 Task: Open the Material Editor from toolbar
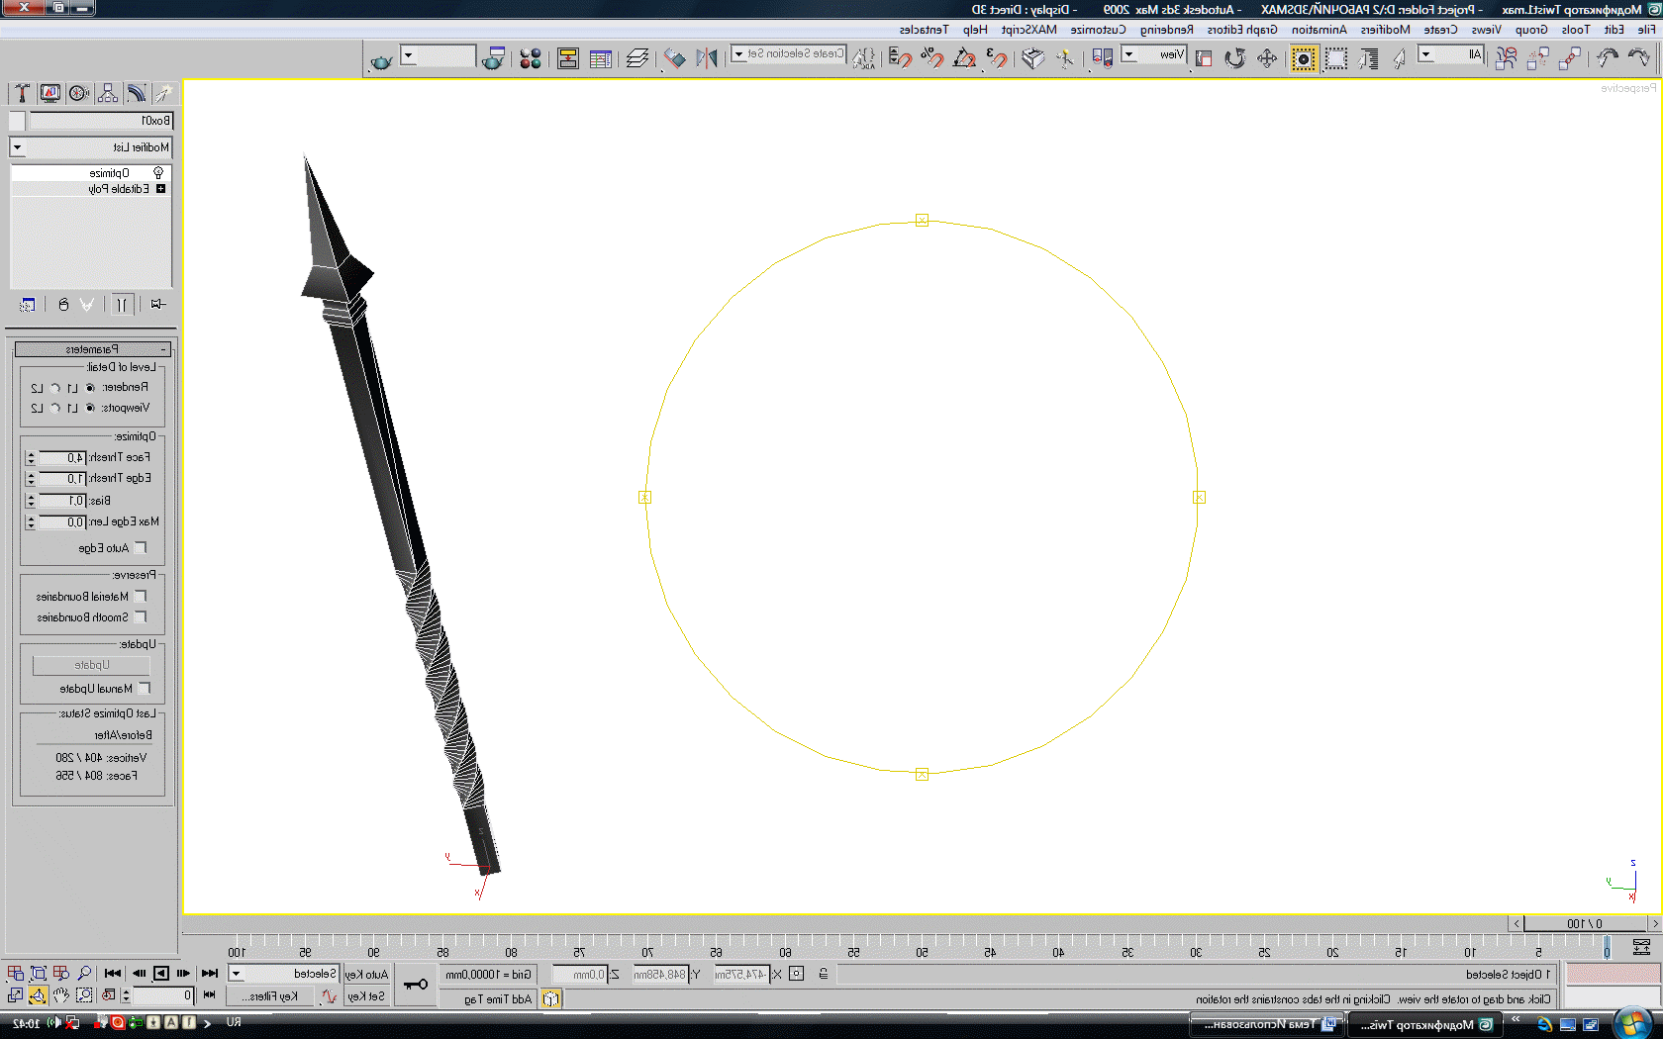[531, 58]
